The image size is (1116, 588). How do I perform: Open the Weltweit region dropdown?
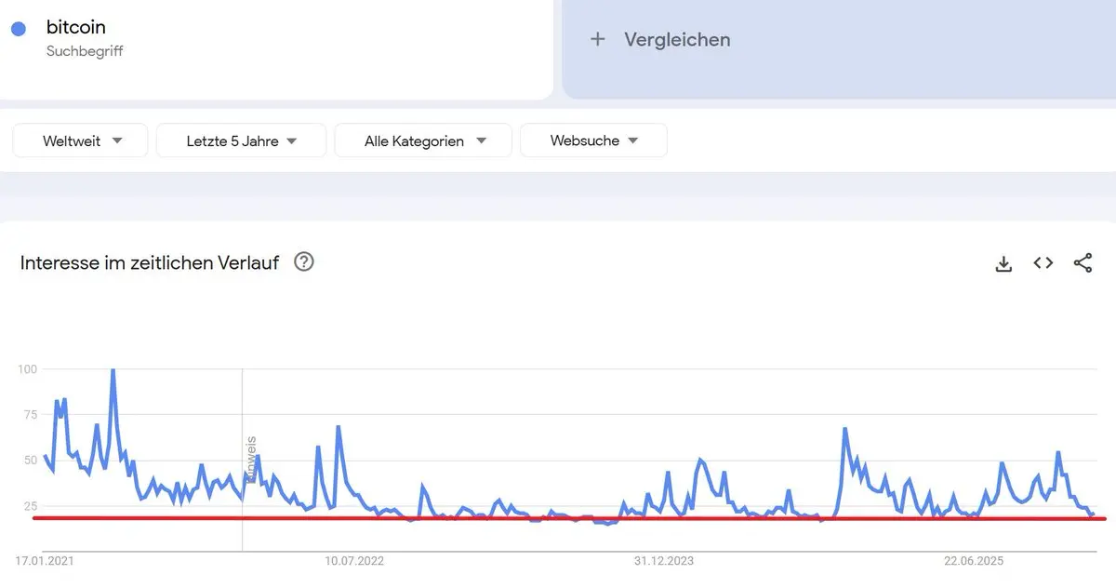[80, 140]
